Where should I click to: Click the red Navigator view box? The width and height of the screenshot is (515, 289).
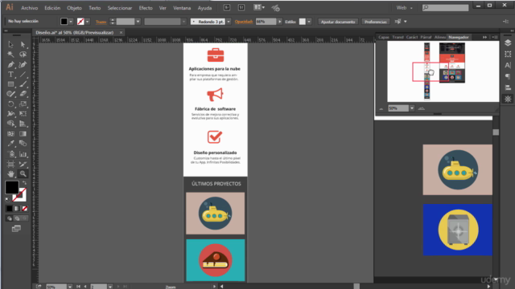431,71
